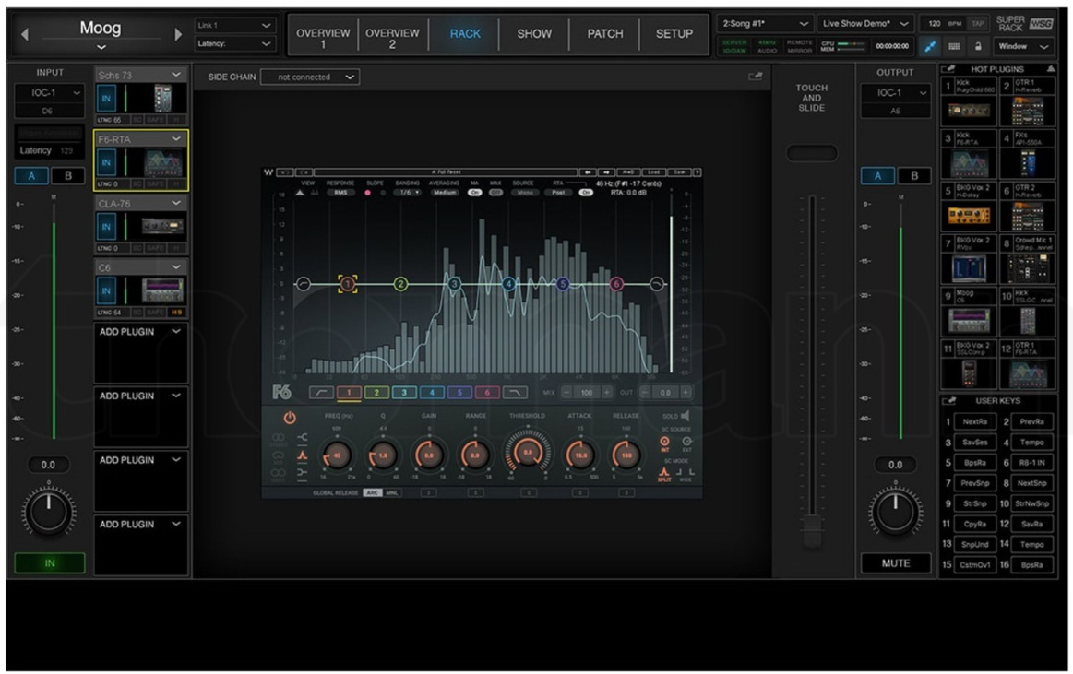Click the F6 preset next arrow
This screenshot has width=1073, height=674.
606,172
